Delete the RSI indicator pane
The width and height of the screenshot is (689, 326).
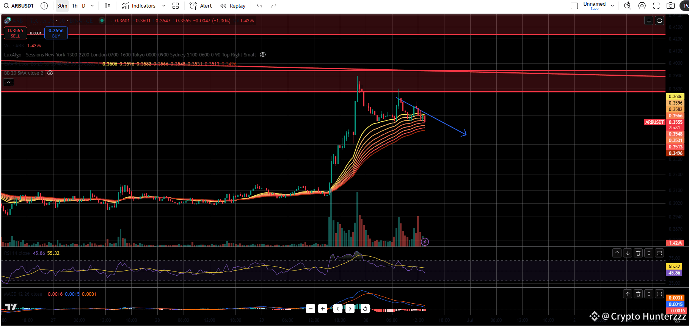click(x=638, y=253)
